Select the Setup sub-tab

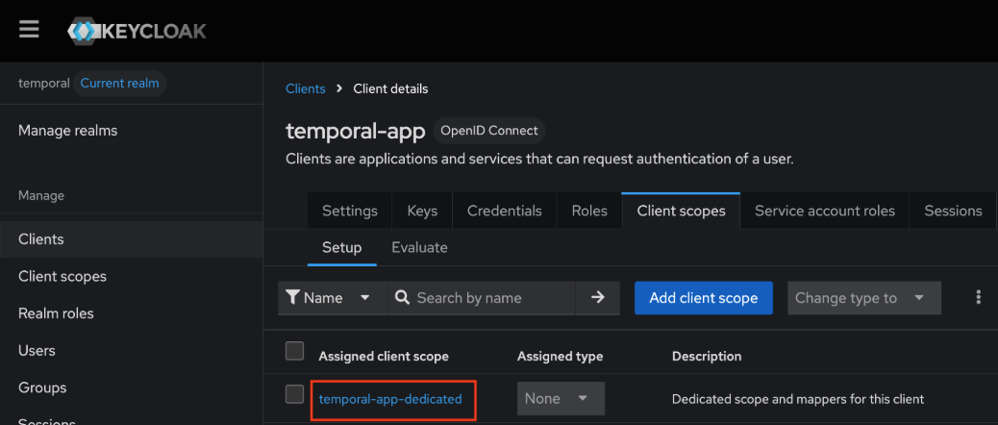click(341, 247)
